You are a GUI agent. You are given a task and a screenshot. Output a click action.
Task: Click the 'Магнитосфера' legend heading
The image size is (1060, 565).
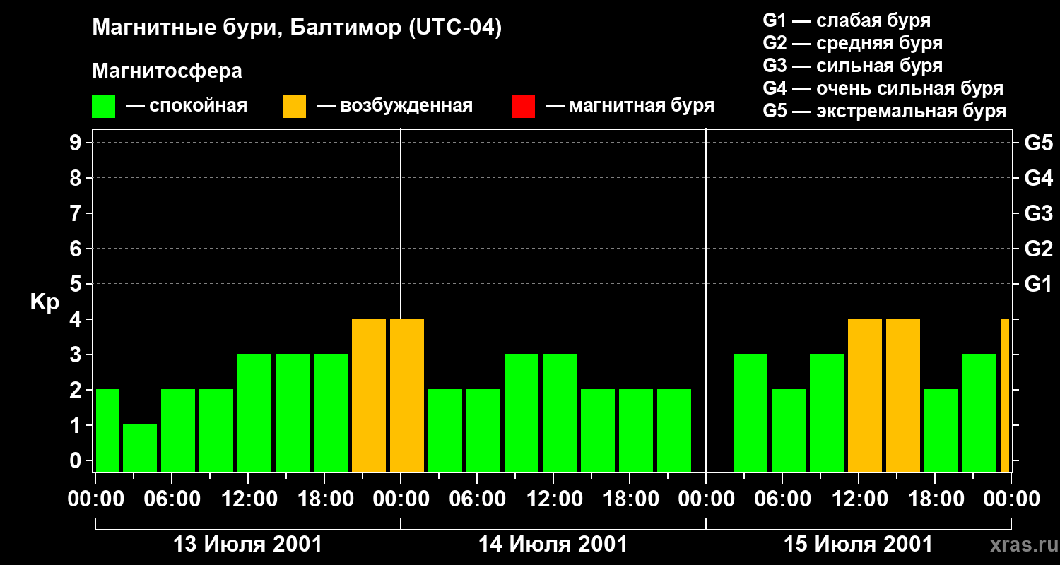167,71
